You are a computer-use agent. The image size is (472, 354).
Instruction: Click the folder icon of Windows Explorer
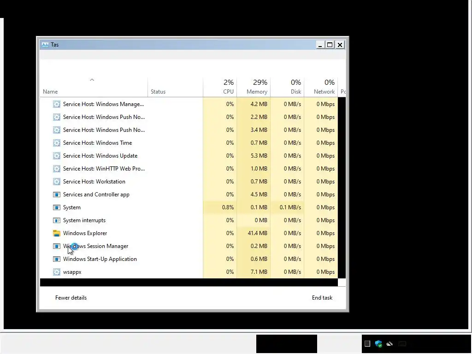click(57, 233)
